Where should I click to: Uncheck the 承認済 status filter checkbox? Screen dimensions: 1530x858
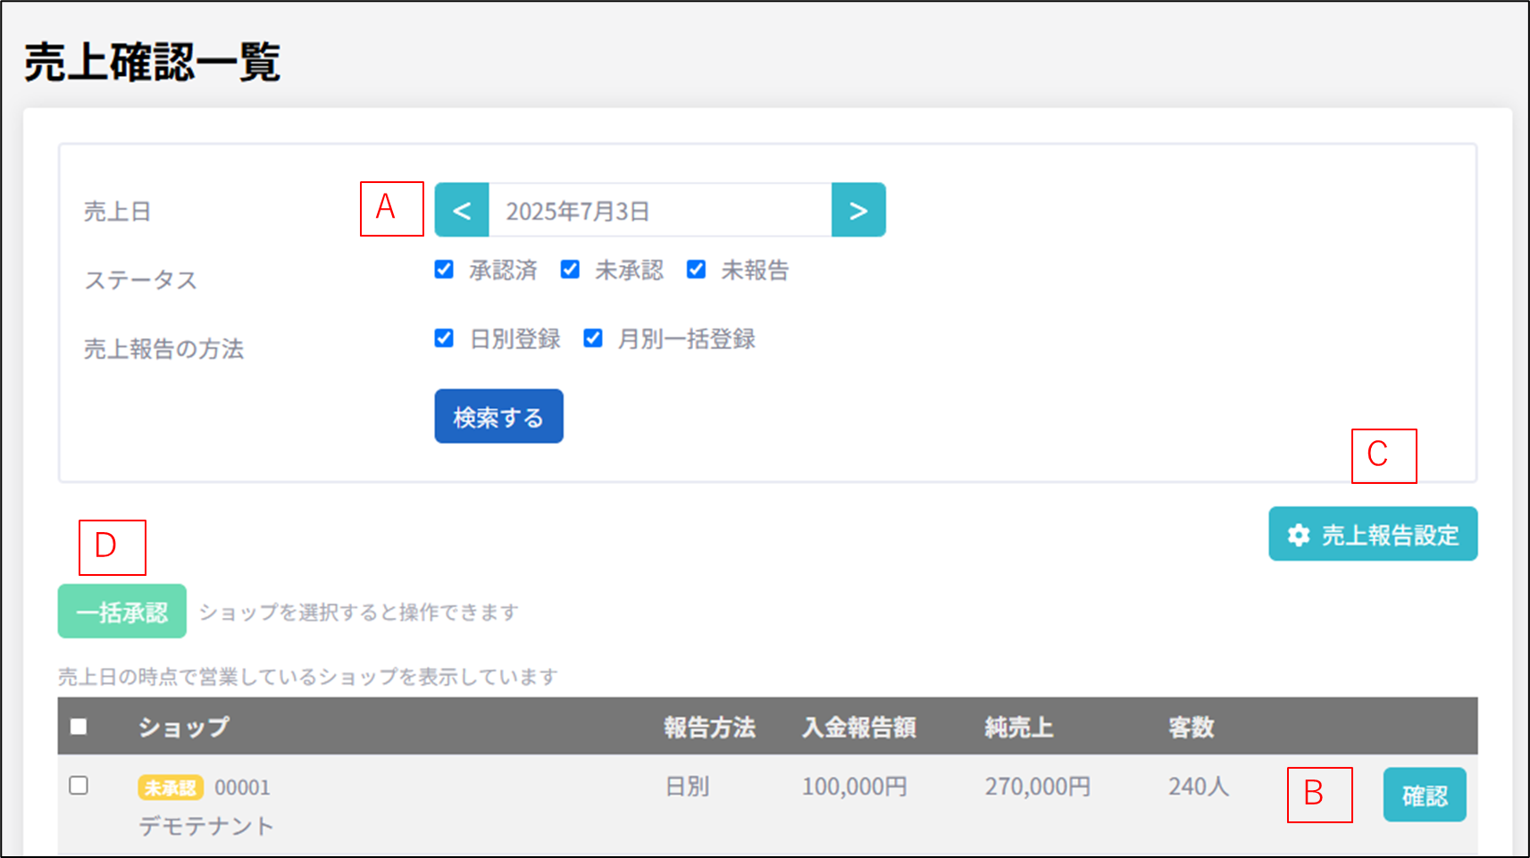[x=444, y=270]
